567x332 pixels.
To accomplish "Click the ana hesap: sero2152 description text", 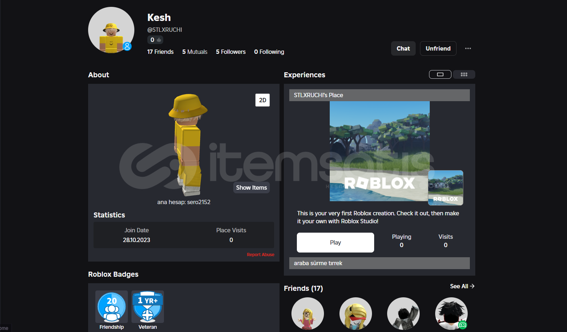I will point(184,202).
